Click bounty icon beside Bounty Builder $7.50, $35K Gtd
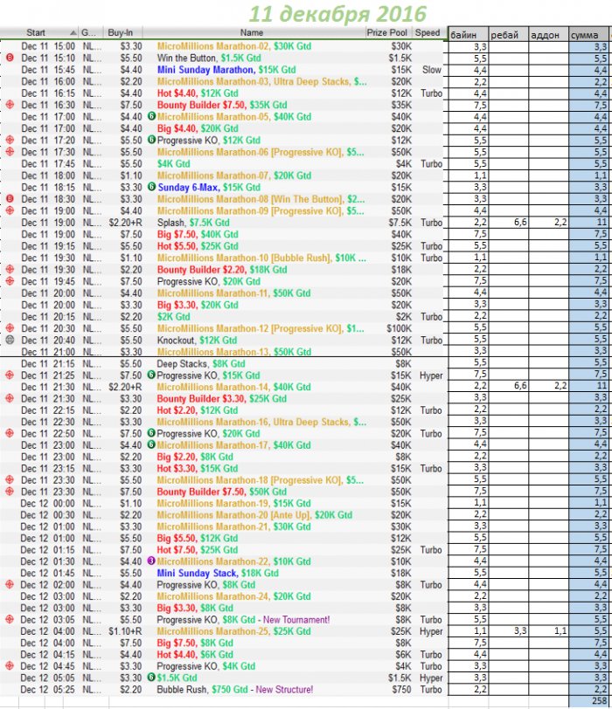The image size is (612, 709). tap(10, 105)
